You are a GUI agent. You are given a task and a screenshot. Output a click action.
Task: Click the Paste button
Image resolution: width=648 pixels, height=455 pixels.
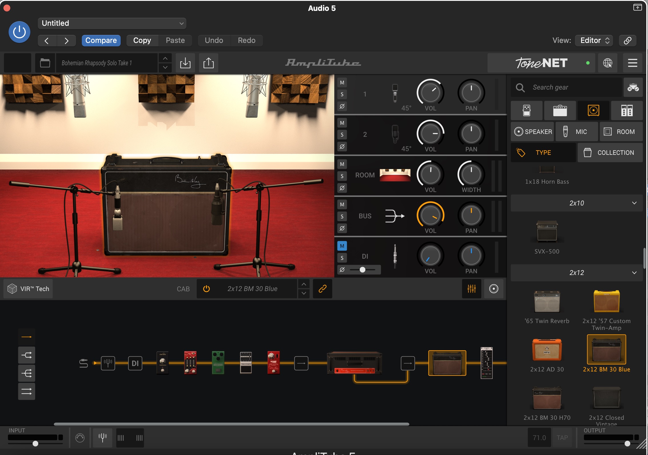click(x=175, y=41)
